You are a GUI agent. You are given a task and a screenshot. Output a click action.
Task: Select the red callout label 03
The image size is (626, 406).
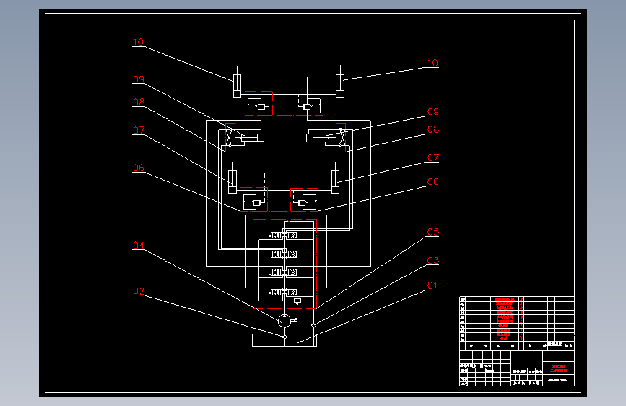click(x=433, y=261)
